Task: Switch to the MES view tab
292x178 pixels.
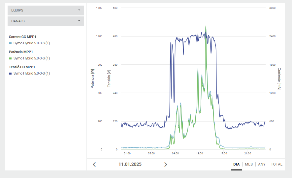Action: [x=249, y=164]
